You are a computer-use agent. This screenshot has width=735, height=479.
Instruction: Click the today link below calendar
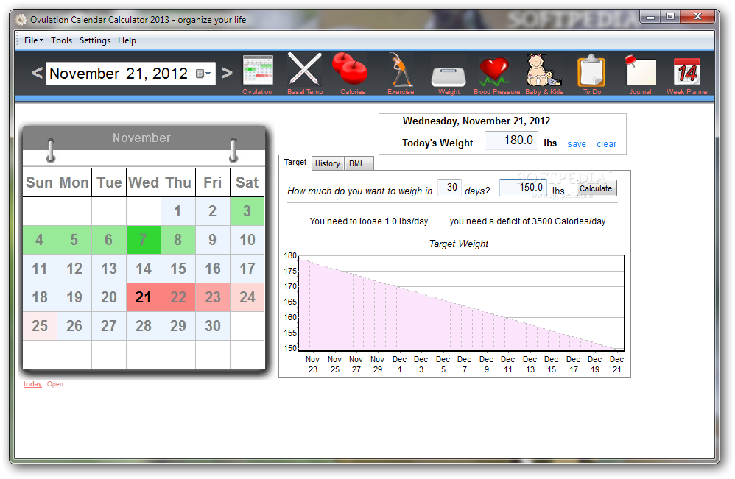(32, 384)
